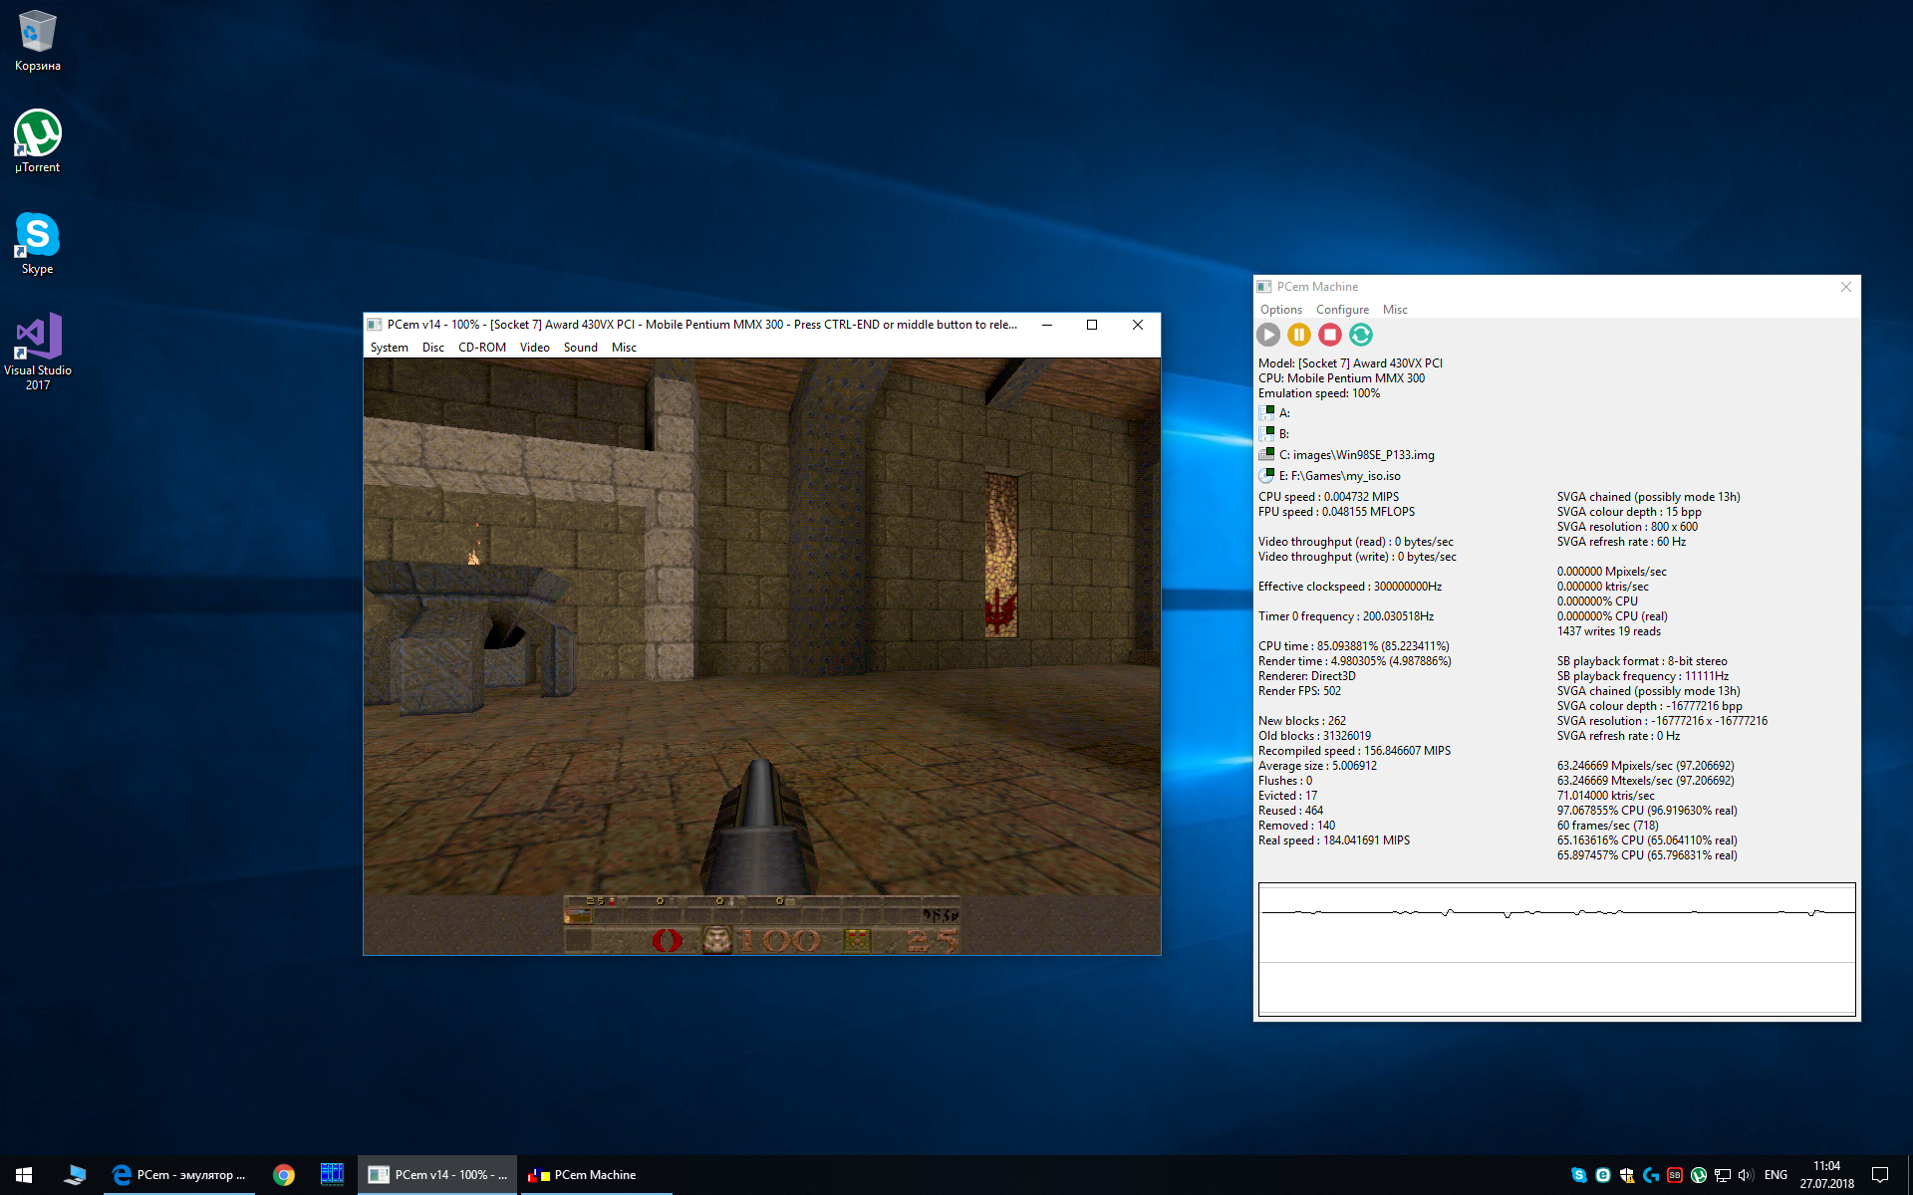Click 'Real speed : 184.041691 MIPS' text
The height and width of the screenshot is (1195, 1913).
1334,840
